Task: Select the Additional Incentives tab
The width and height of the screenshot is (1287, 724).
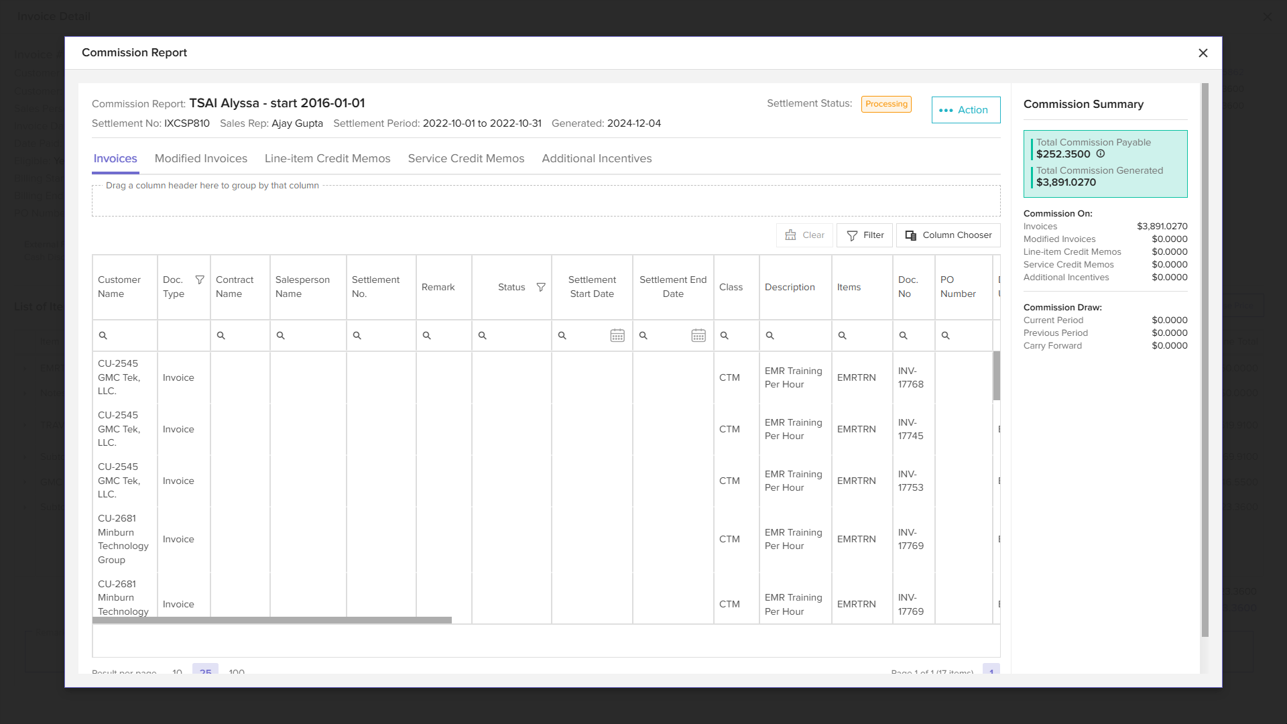Action: (597, 158)
